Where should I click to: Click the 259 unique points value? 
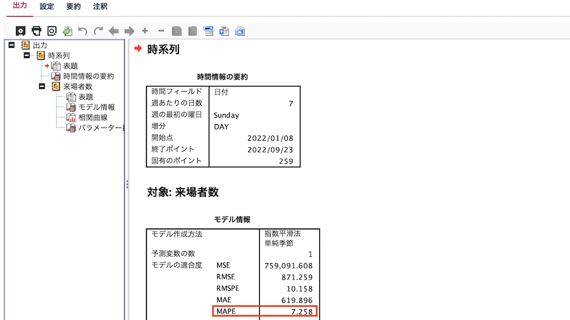tap(286, 161)
